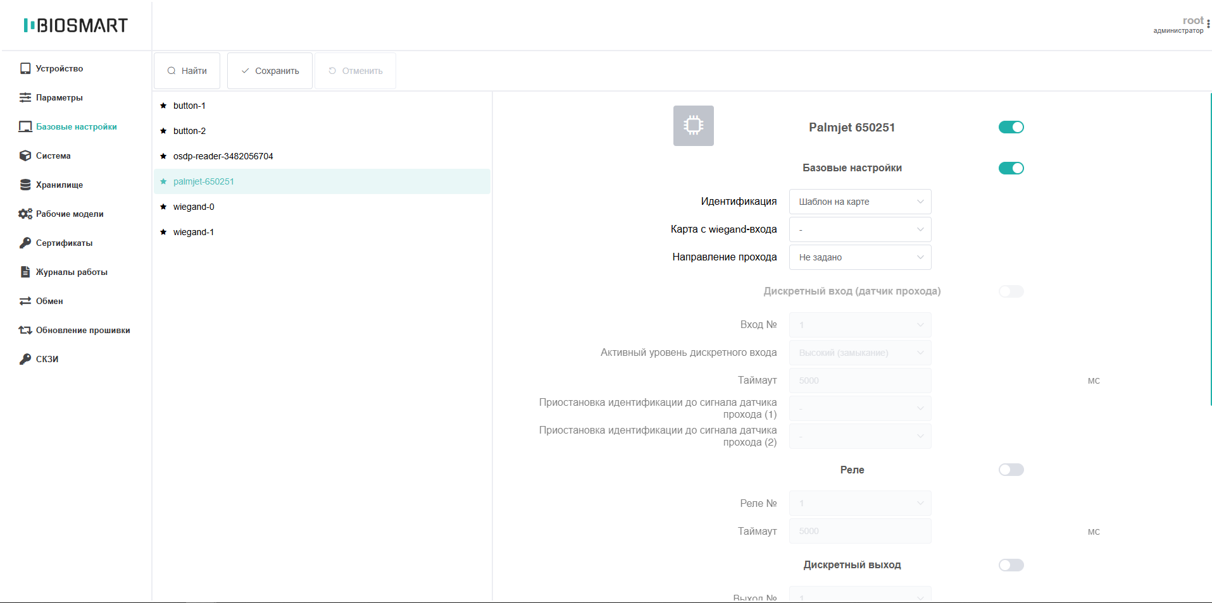Click the Устройство sidebar icon
Viewport: 1212px width, 603px height.
[25, 68]
